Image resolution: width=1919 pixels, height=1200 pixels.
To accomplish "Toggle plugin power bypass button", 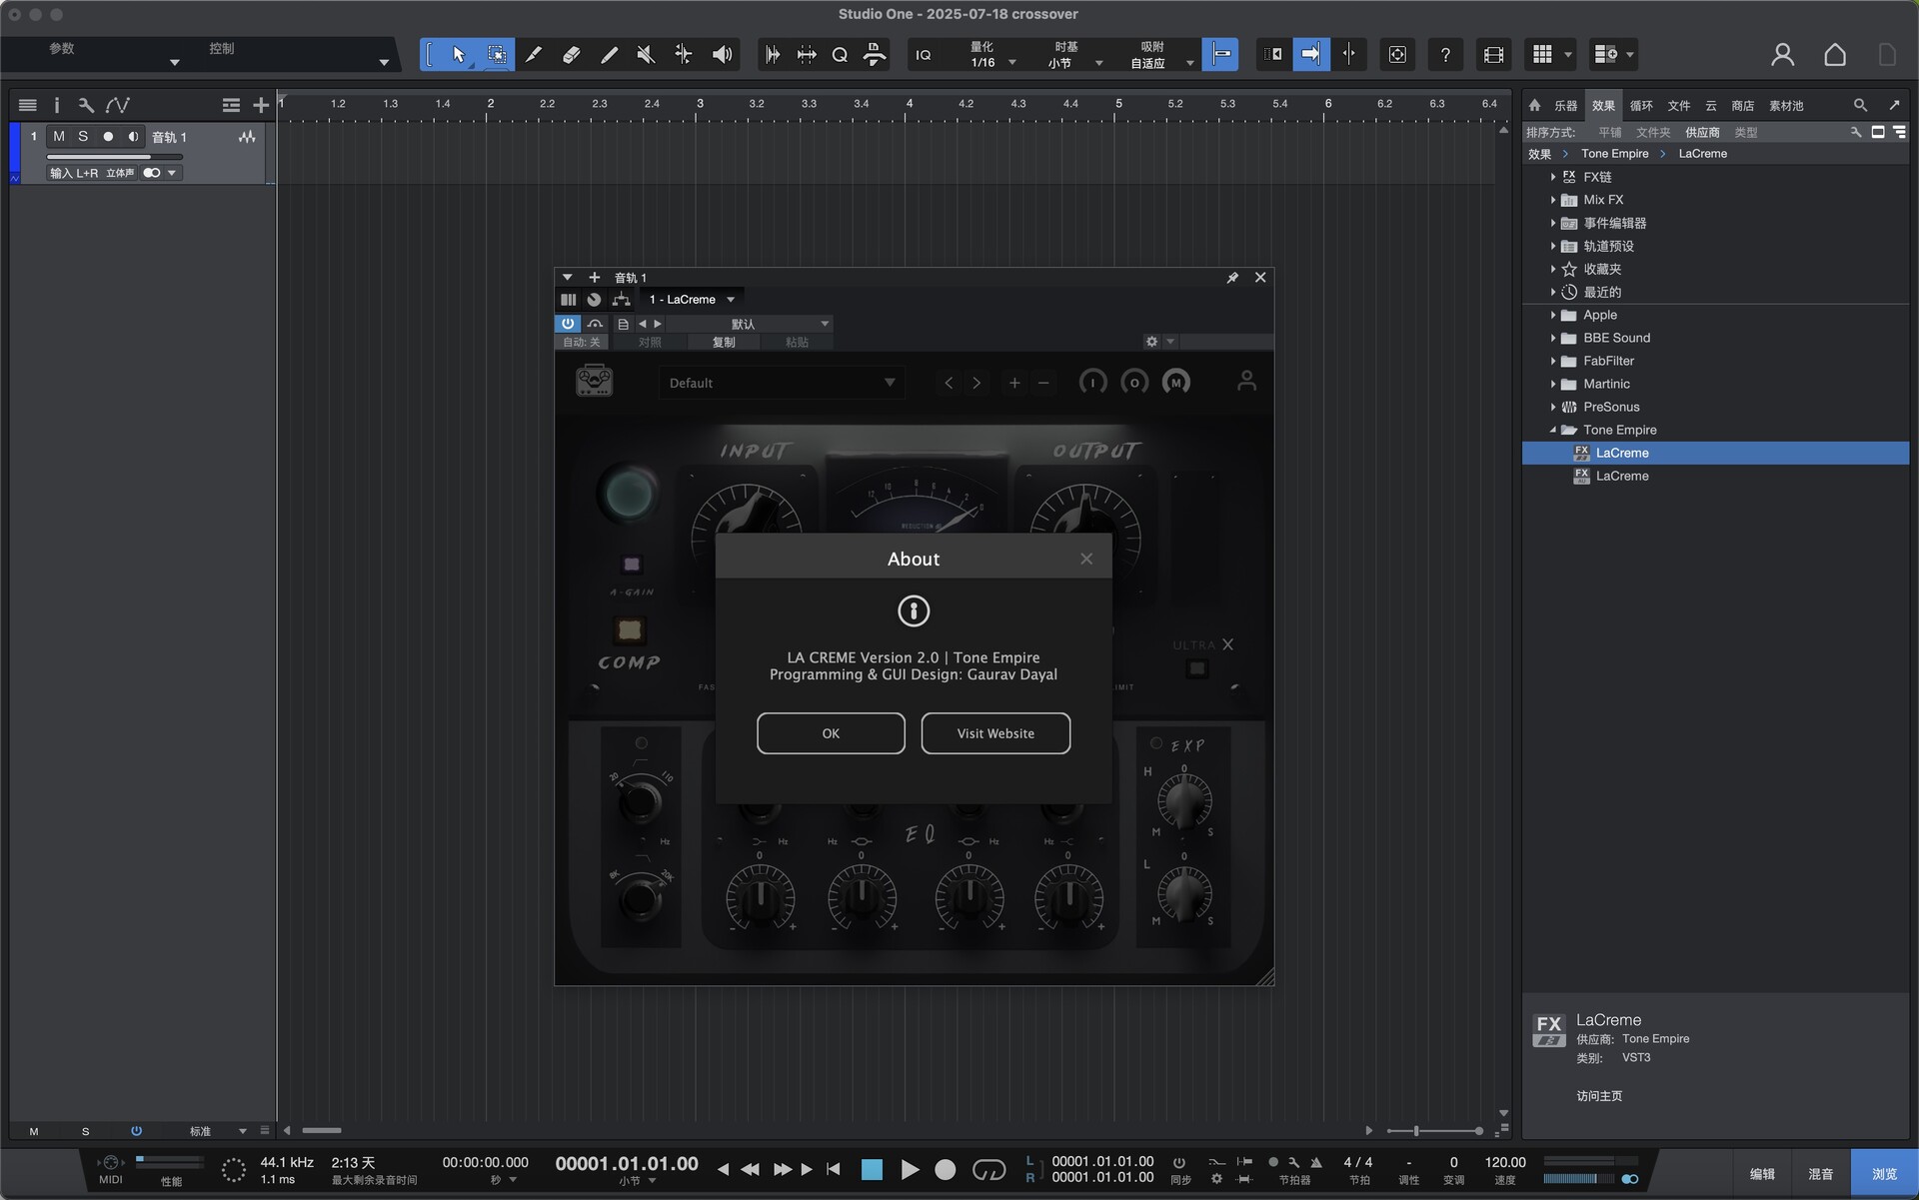I will [x=568, y=324].
